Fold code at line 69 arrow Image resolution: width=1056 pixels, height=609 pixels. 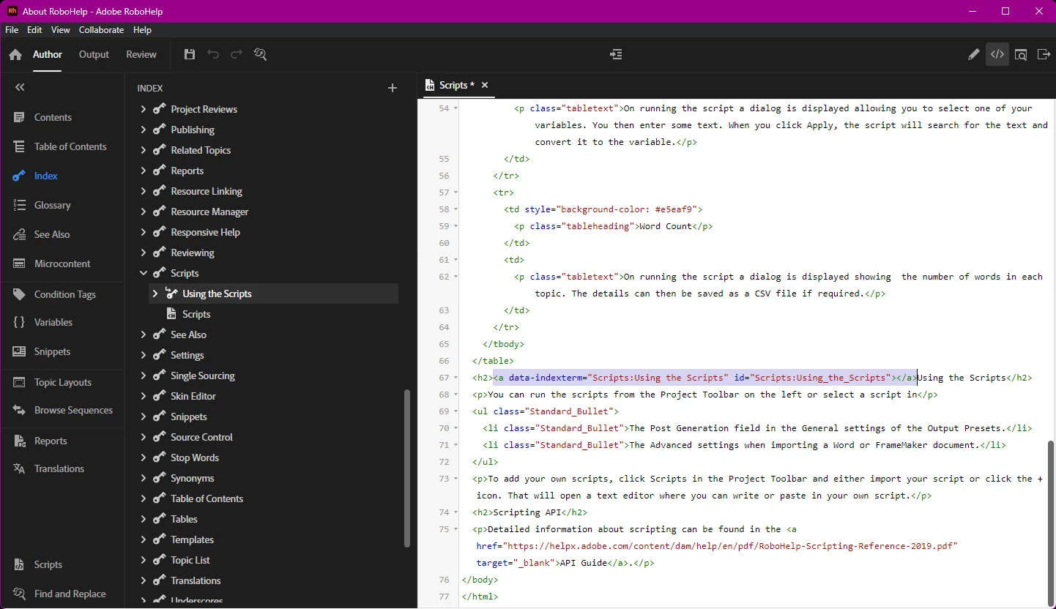click(456, 411)
